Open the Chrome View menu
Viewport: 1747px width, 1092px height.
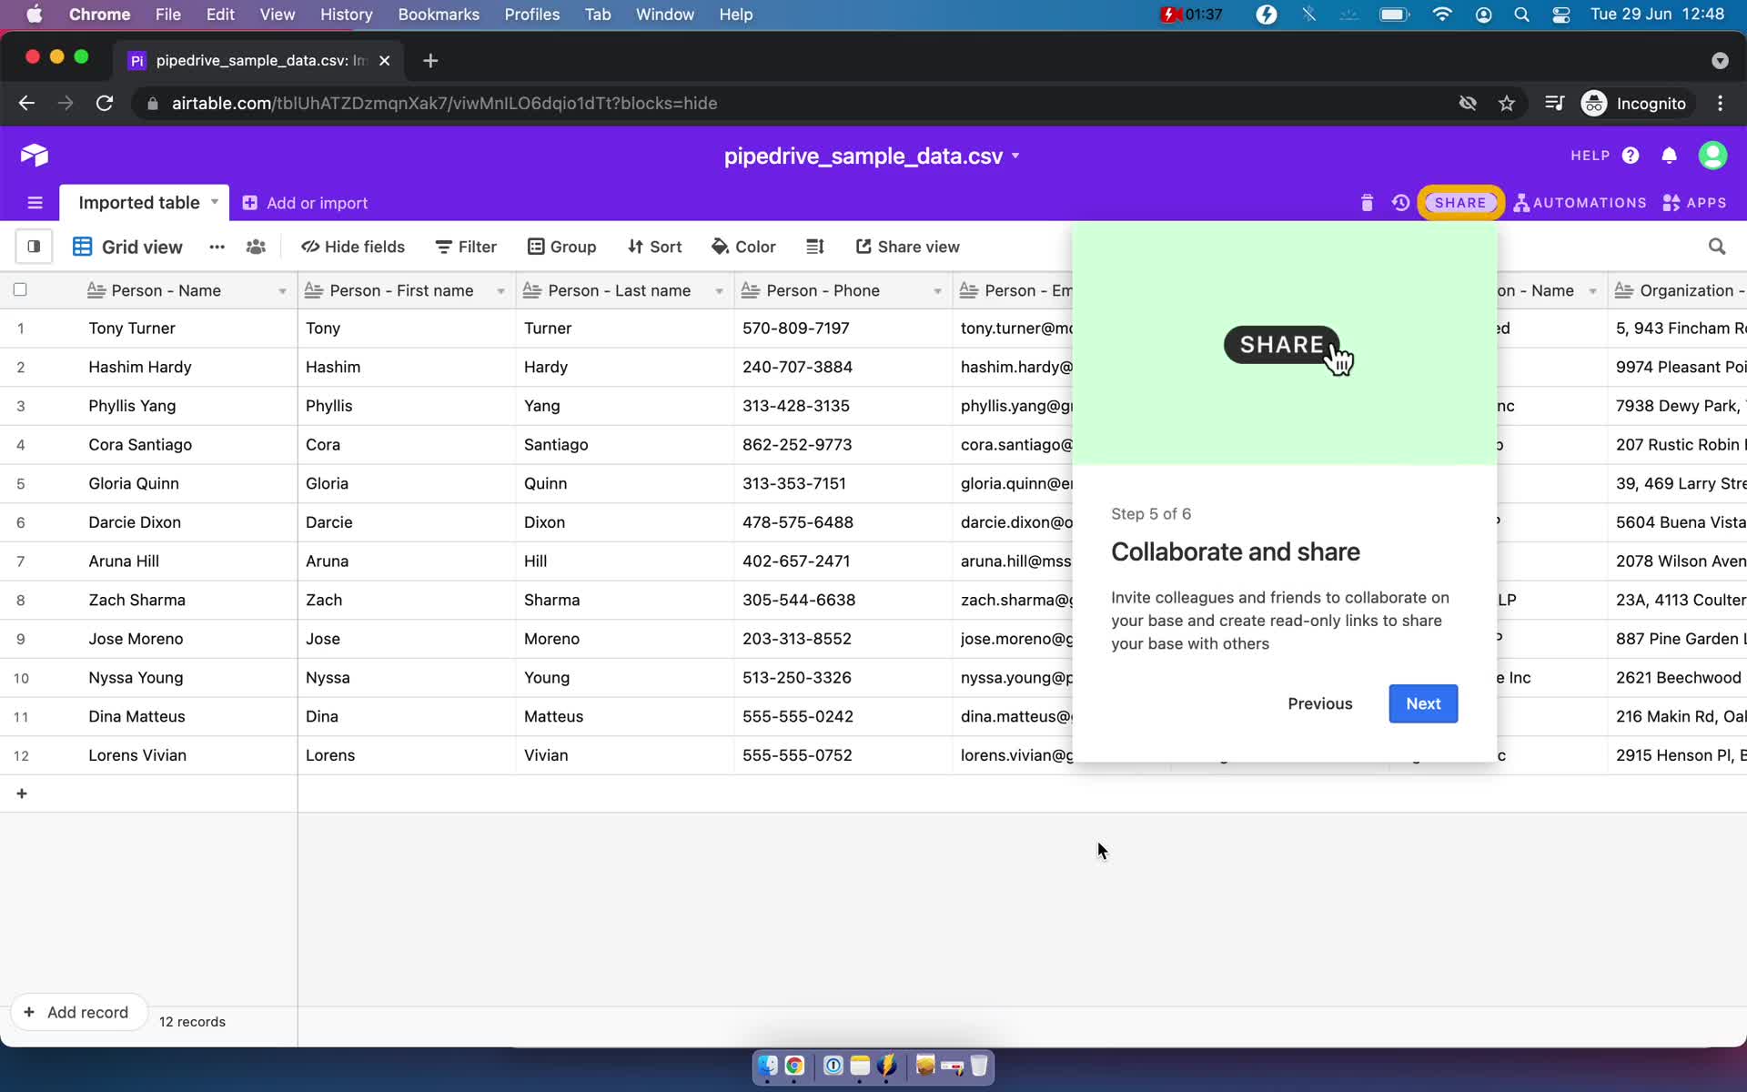pos(277,15)
